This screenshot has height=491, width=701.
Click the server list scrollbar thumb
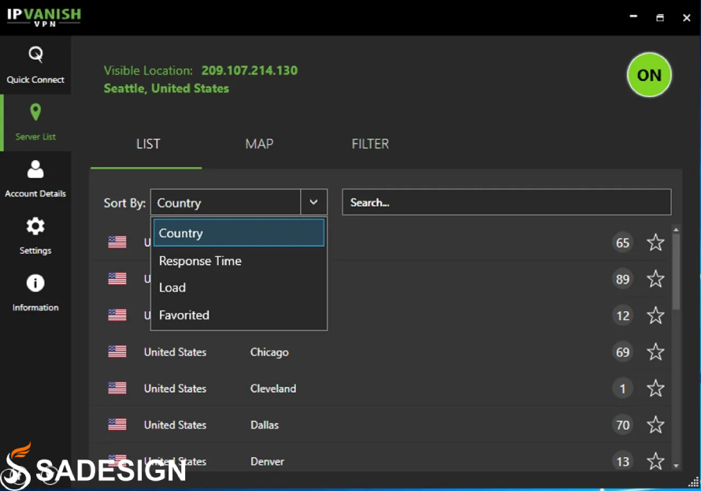(677, 271)
